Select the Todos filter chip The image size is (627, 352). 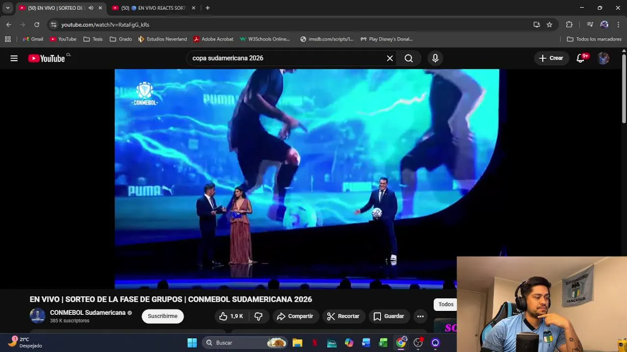click(446, 305)
